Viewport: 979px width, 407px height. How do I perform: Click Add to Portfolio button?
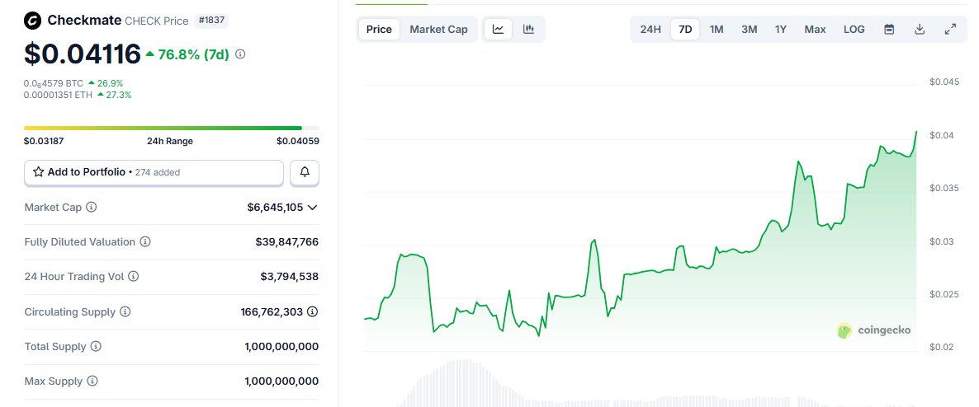click(154, 173)
